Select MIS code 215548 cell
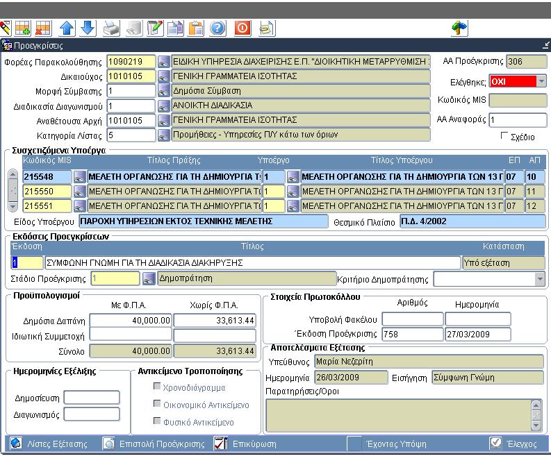Image resolution: width=551 pixels, height=456 pixels. pos(47,176)
